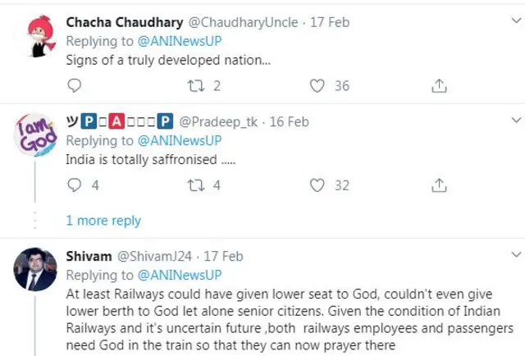Retweet Chacha Chaudhary's tweet
Image resolution: width=525 pixels, height=356 pixels.
[x=197, y=85]
